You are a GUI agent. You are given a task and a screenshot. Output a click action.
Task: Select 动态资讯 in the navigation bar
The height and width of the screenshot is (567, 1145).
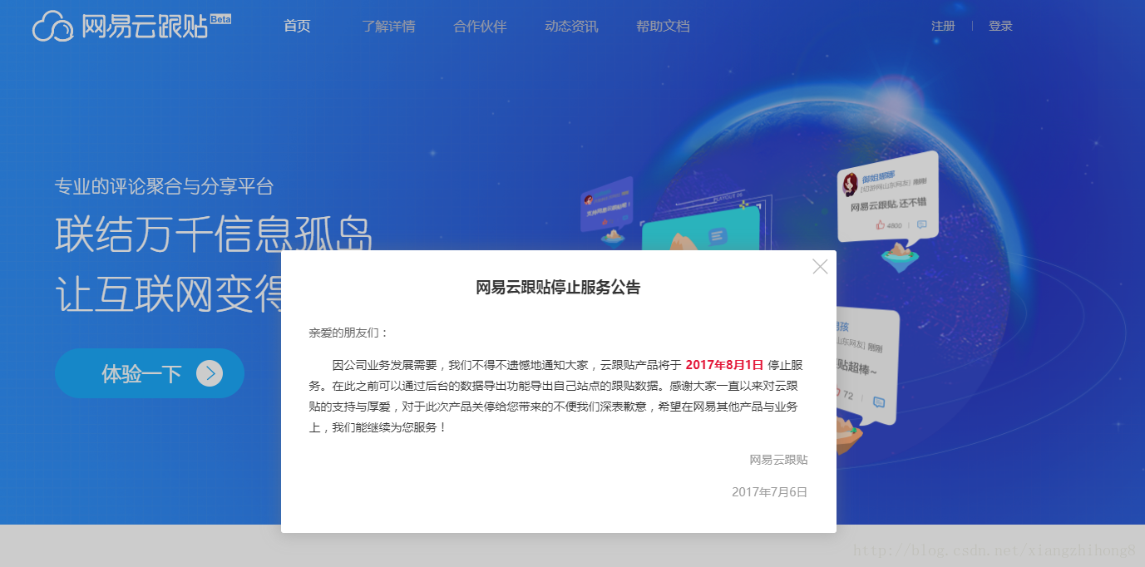(571, 26)
